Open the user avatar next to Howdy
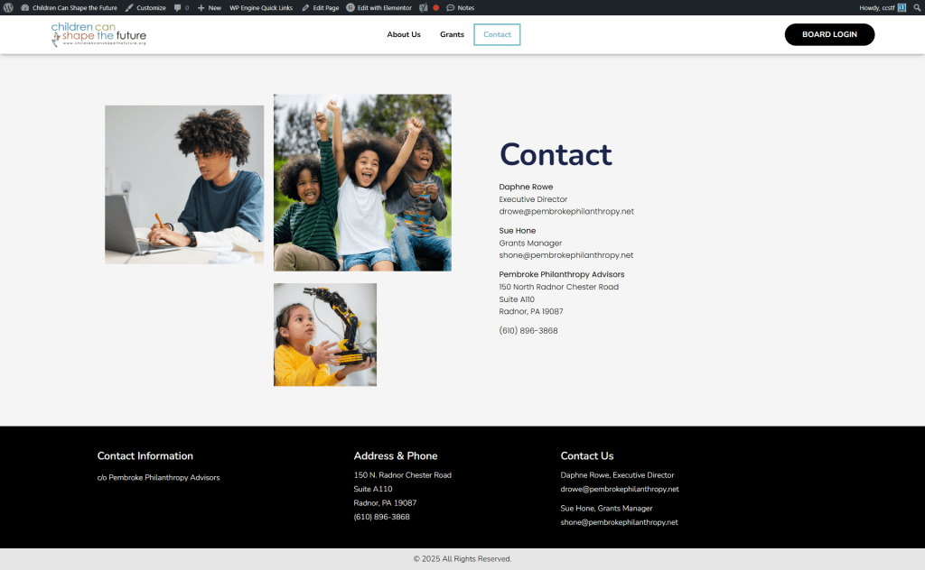925x570 pixels. tap(902, 7)
